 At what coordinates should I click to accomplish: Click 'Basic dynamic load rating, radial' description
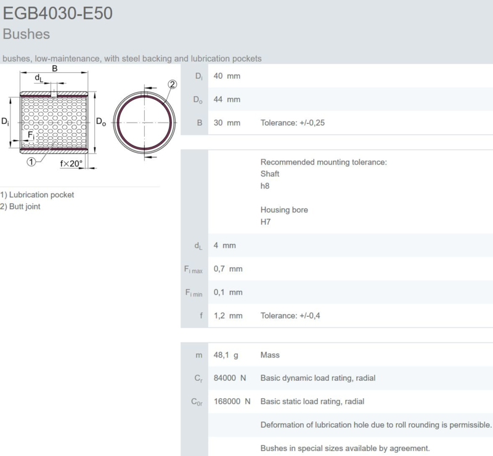(318, 378)
